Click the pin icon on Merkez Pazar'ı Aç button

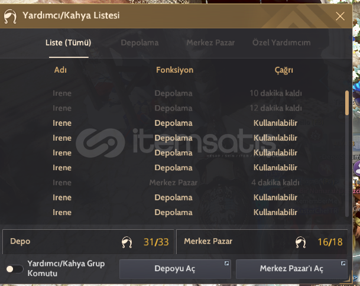[343, 264]
